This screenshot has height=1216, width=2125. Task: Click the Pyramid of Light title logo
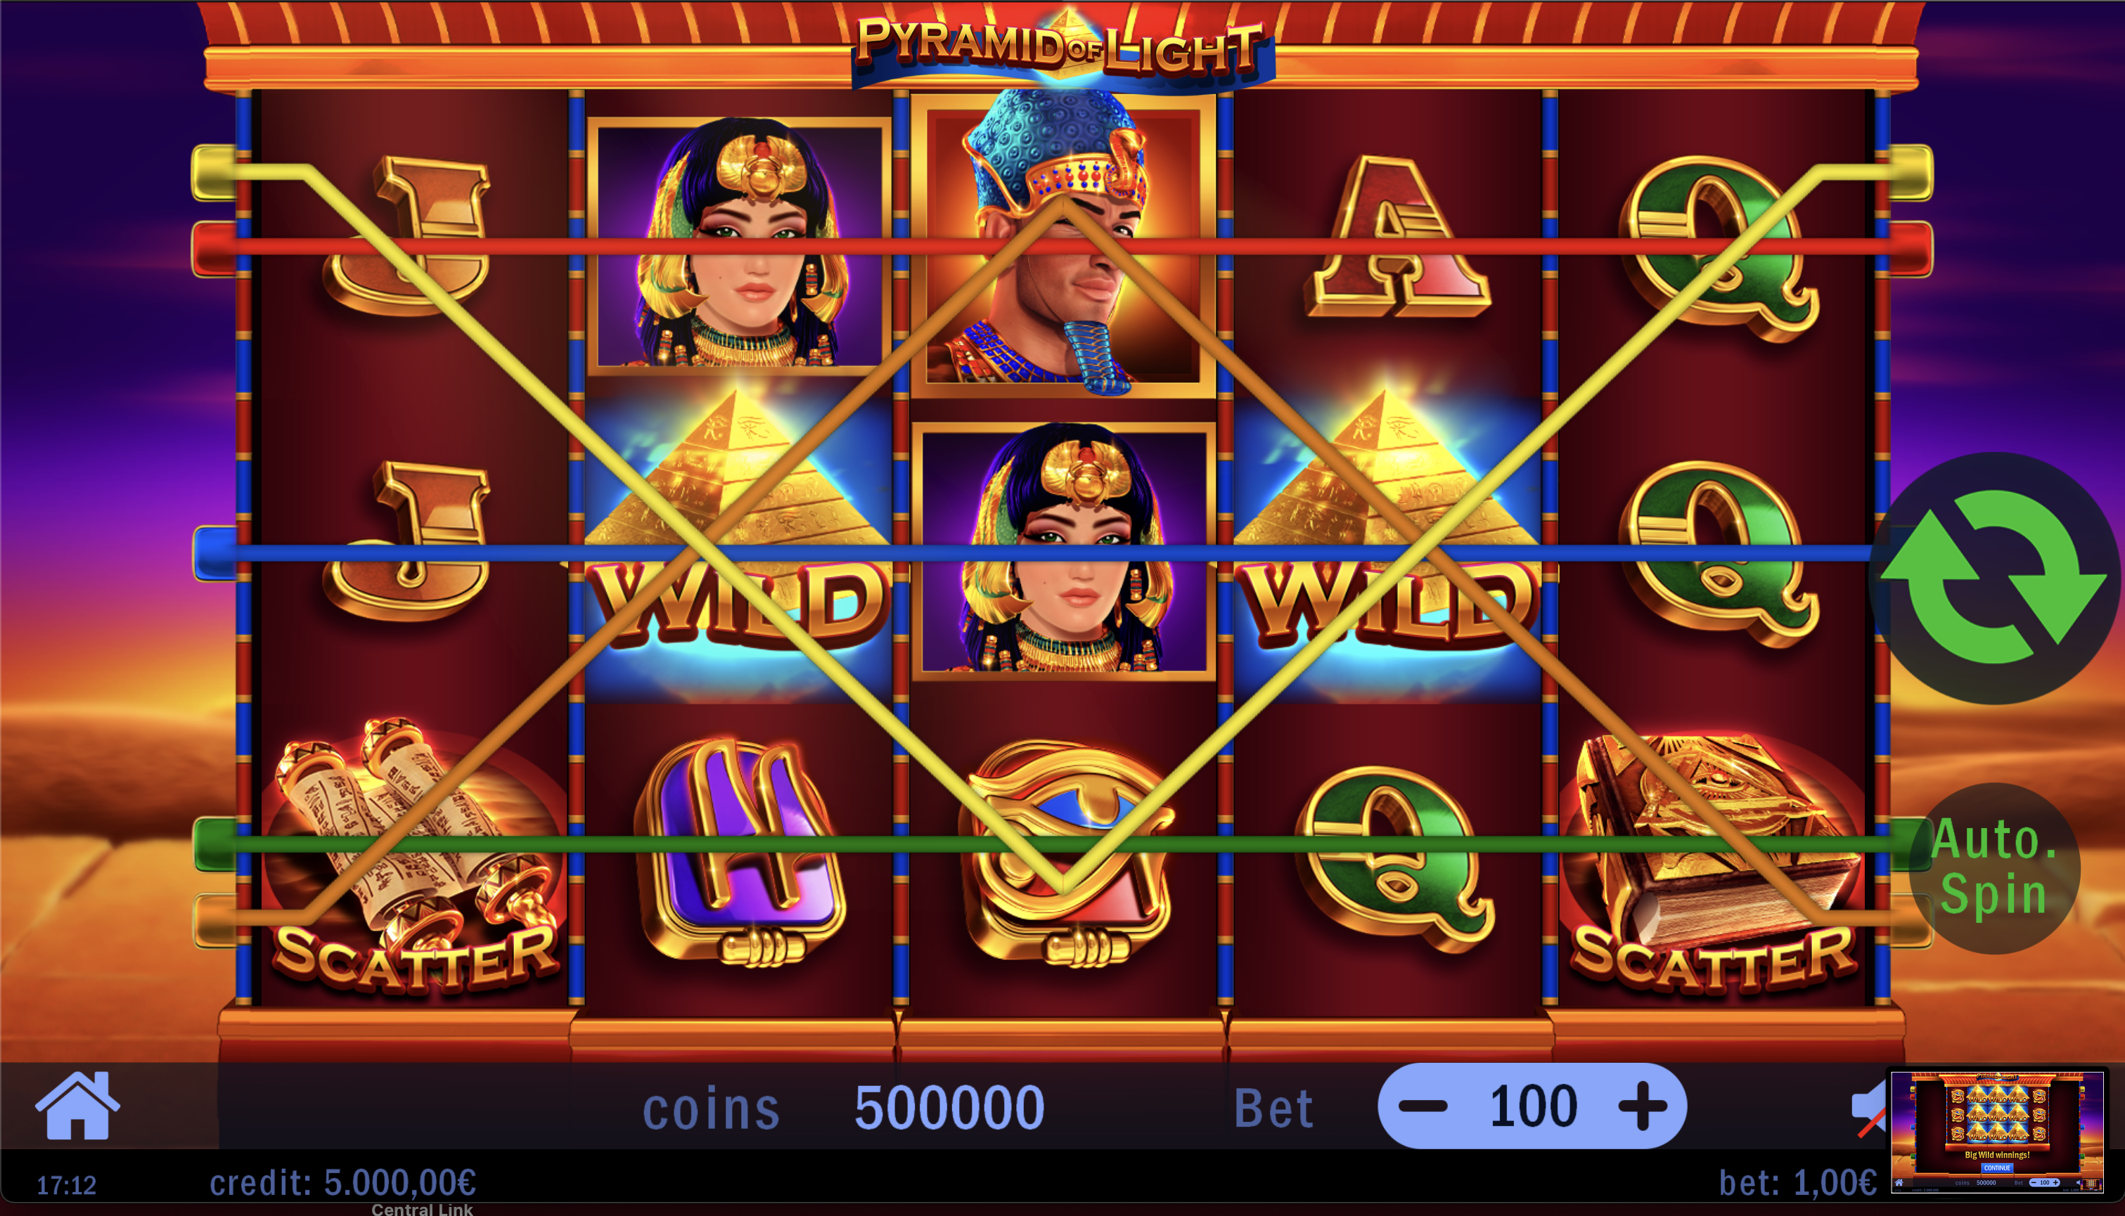[1062, 46]
